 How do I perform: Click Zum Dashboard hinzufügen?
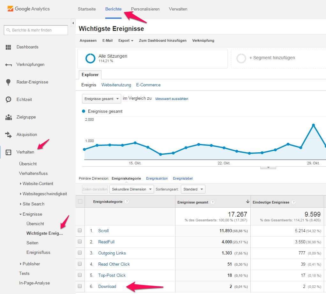163,40
